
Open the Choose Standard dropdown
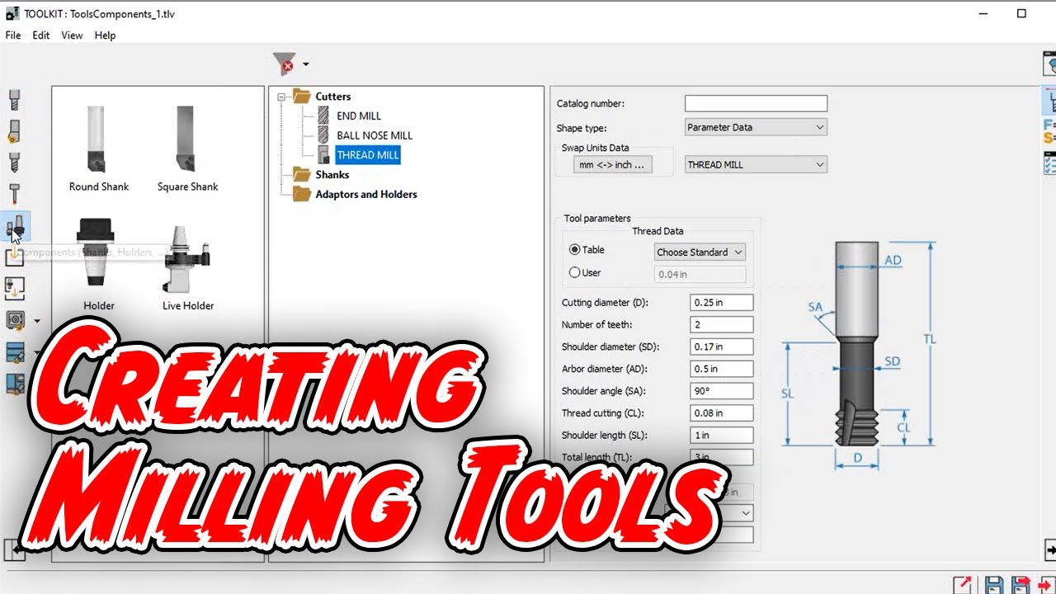coord(700,252)
